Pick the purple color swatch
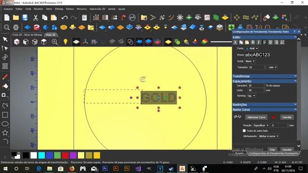Image resolution: width=308 pixels, height=173 pixels. [73, 155]
